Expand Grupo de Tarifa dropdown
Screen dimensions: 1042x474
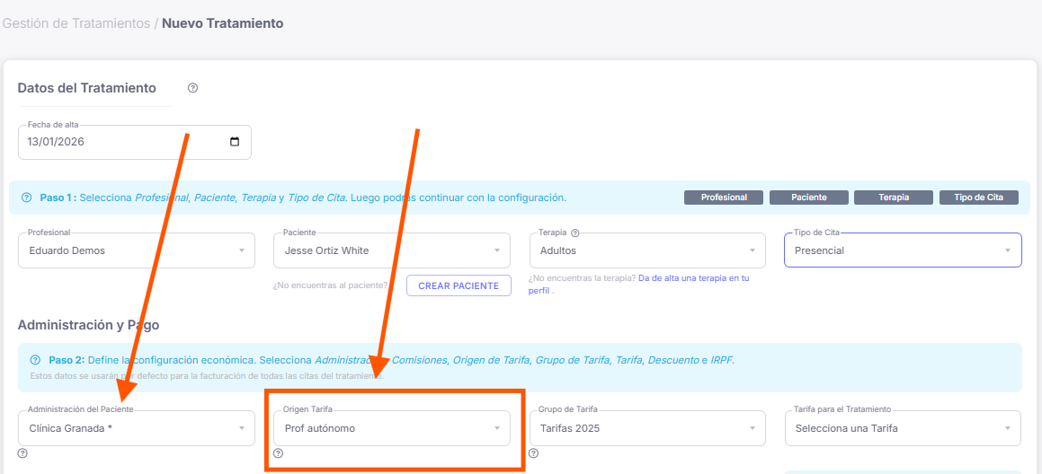click(647, 428)
